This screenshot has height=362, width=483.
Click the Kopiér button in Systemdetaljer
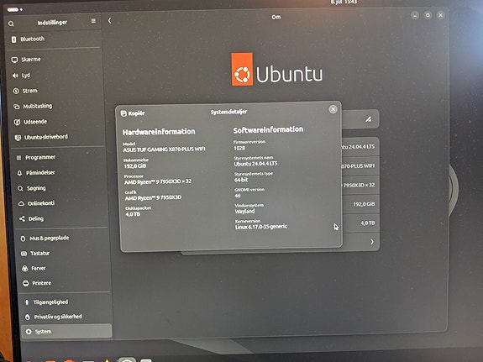(x=133, y=113)
